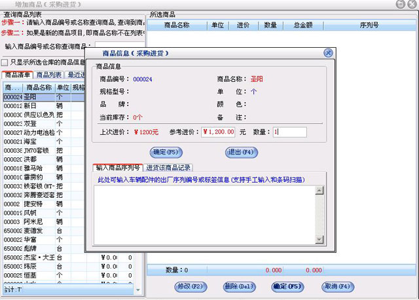Image resolution: width=419 pixels, height=300 pixels.
Task: Click the 取消(F4) button
Action: pyautogui.click(x=338, y=286)
